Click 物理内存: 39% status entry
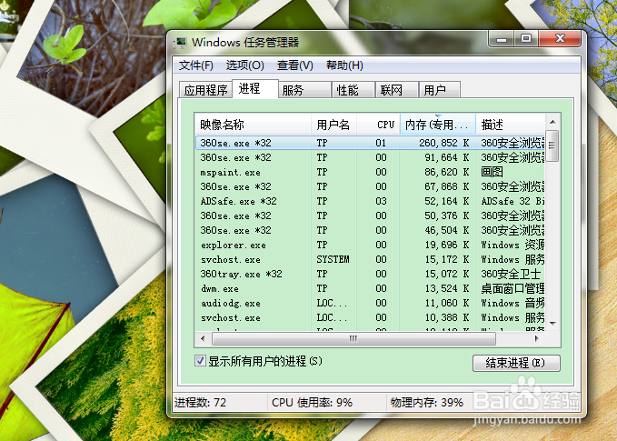Viewport: 617px width, 441px height. click(426, 403)
